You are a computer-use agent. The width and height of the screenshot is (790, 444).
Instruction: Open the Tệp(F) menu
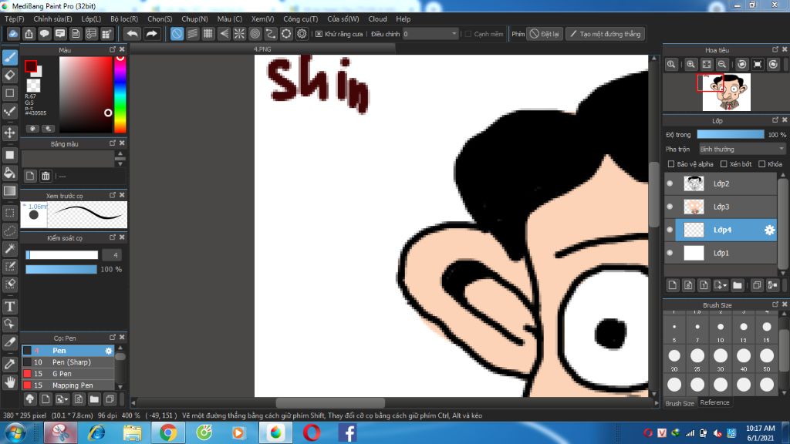pos(15,19)
